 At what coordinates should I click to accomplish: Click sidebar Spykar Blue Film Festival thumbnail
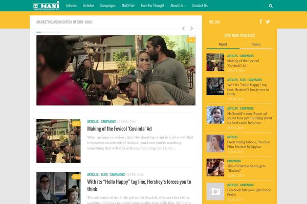pyautogui.click(x=215, y=143)
